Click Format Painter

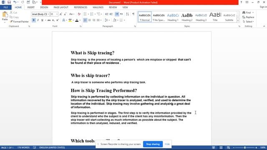tap(19, 22)
